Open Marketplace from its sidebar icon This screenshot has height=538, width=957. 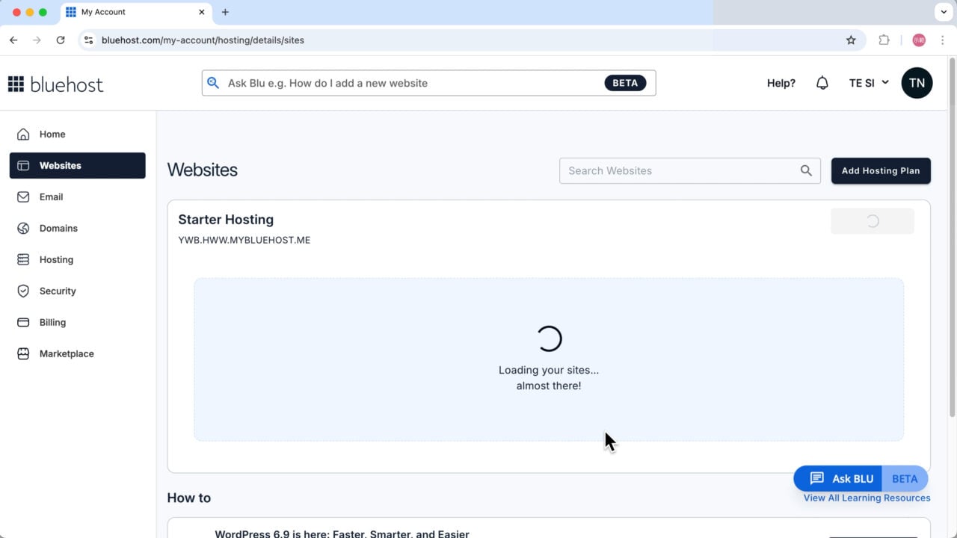25,353
